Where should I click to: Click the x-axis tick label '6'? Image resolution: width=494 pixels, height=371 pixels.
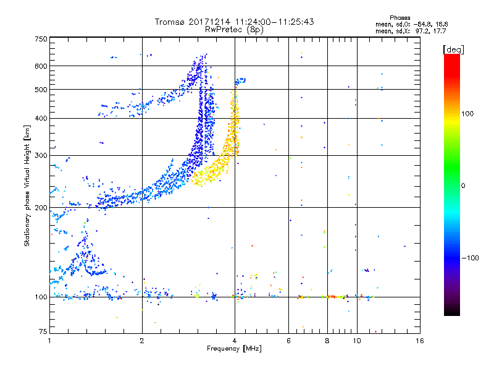click(288, 341)
